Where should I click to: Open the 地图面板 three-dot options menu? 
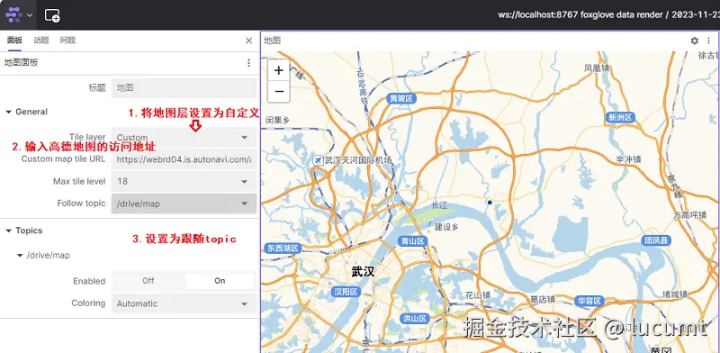(249, 63)
